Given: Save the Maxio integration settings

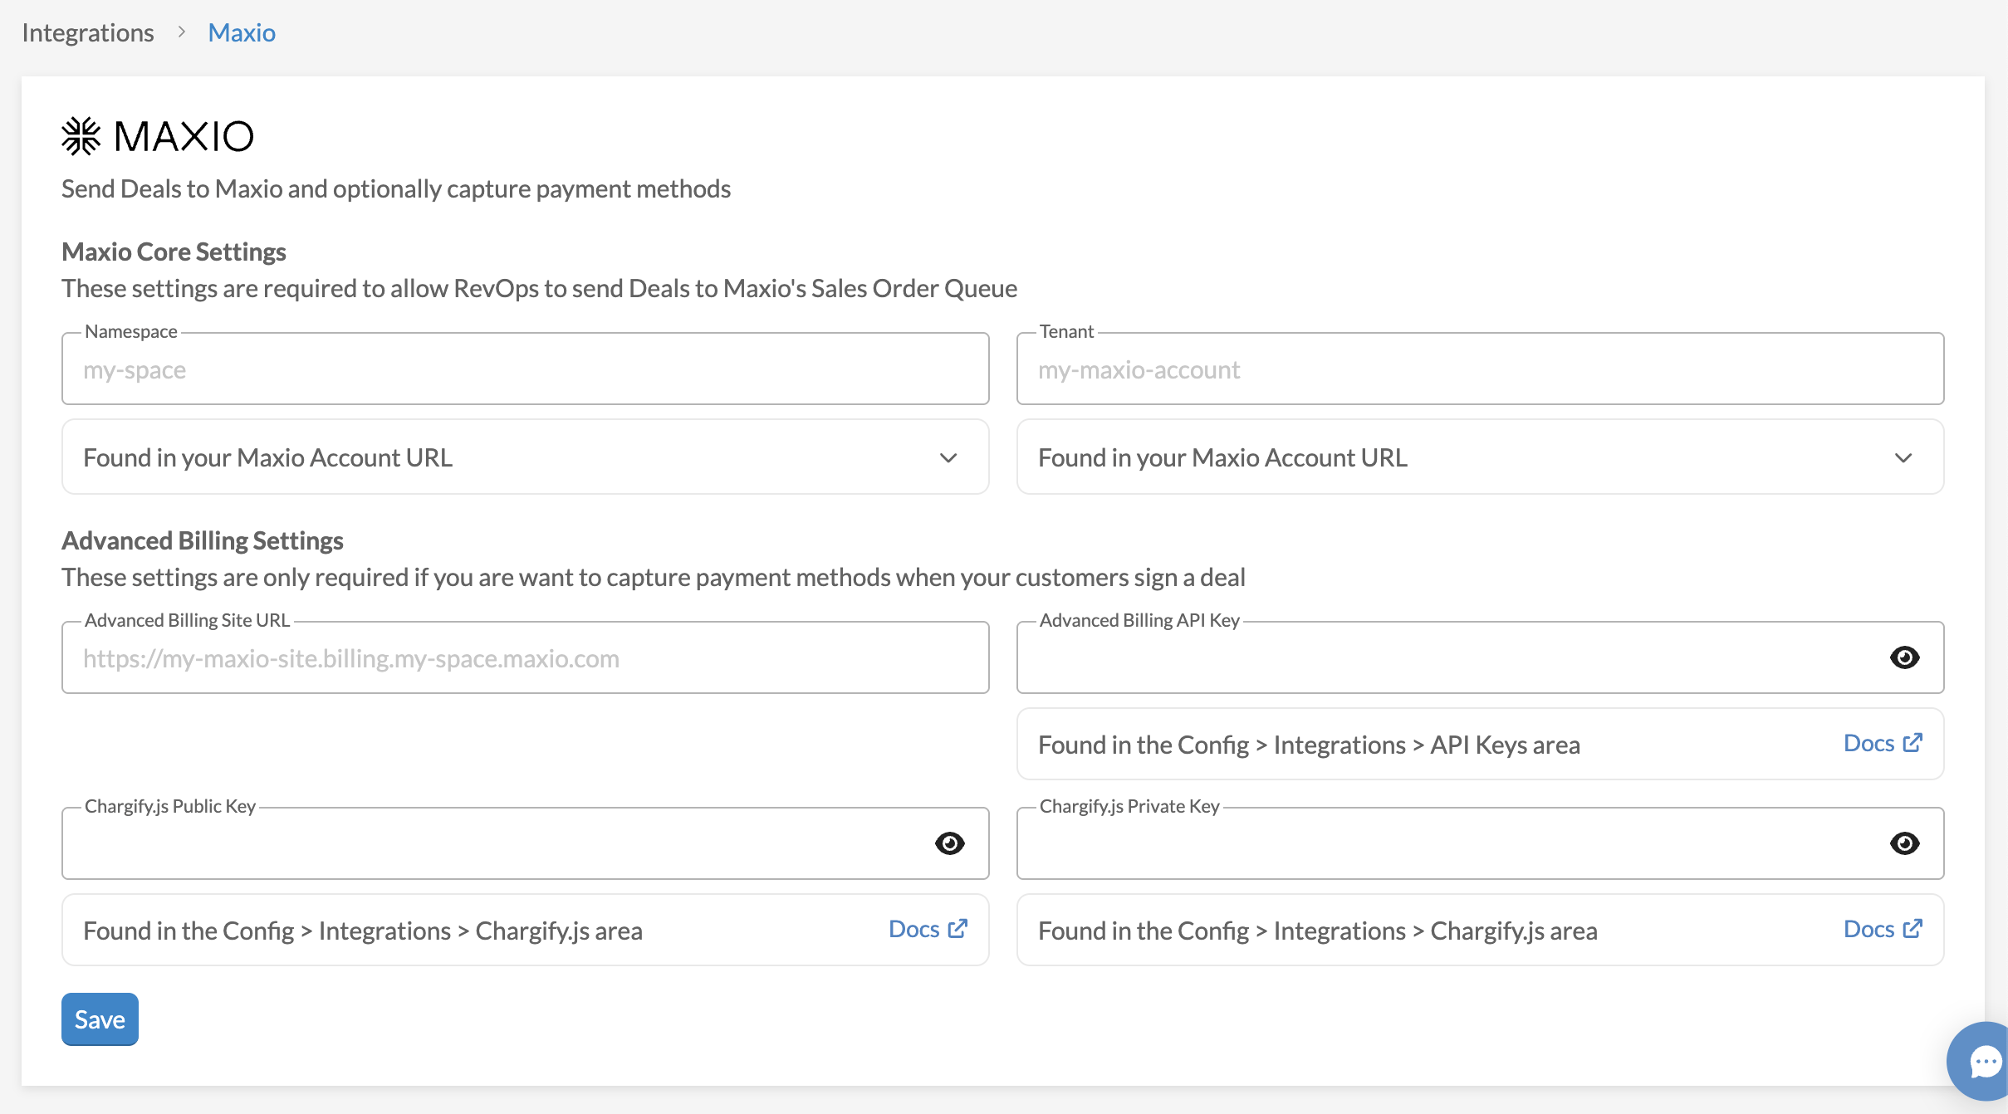Looking at the screenshot, I should pos(100,1019).
